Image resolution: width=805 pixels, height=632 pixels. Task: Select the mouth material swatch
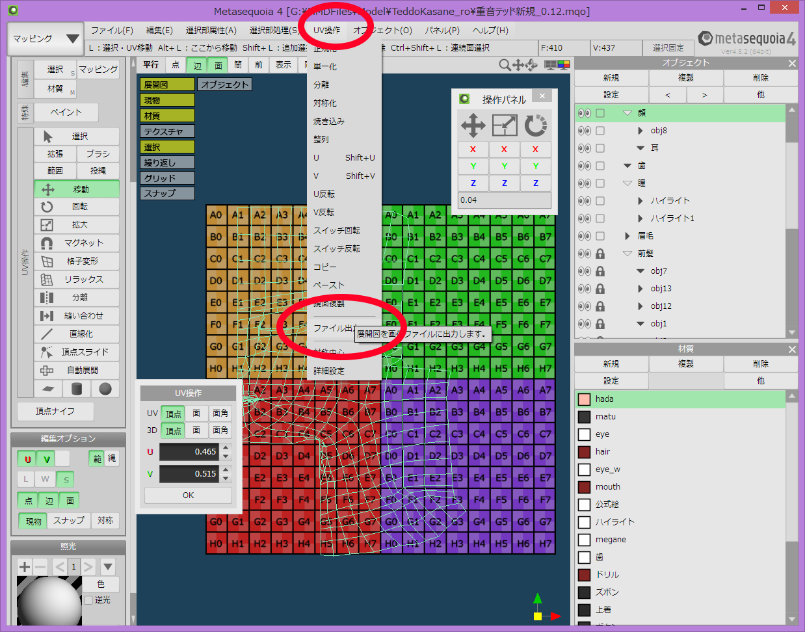pos(584,487)
